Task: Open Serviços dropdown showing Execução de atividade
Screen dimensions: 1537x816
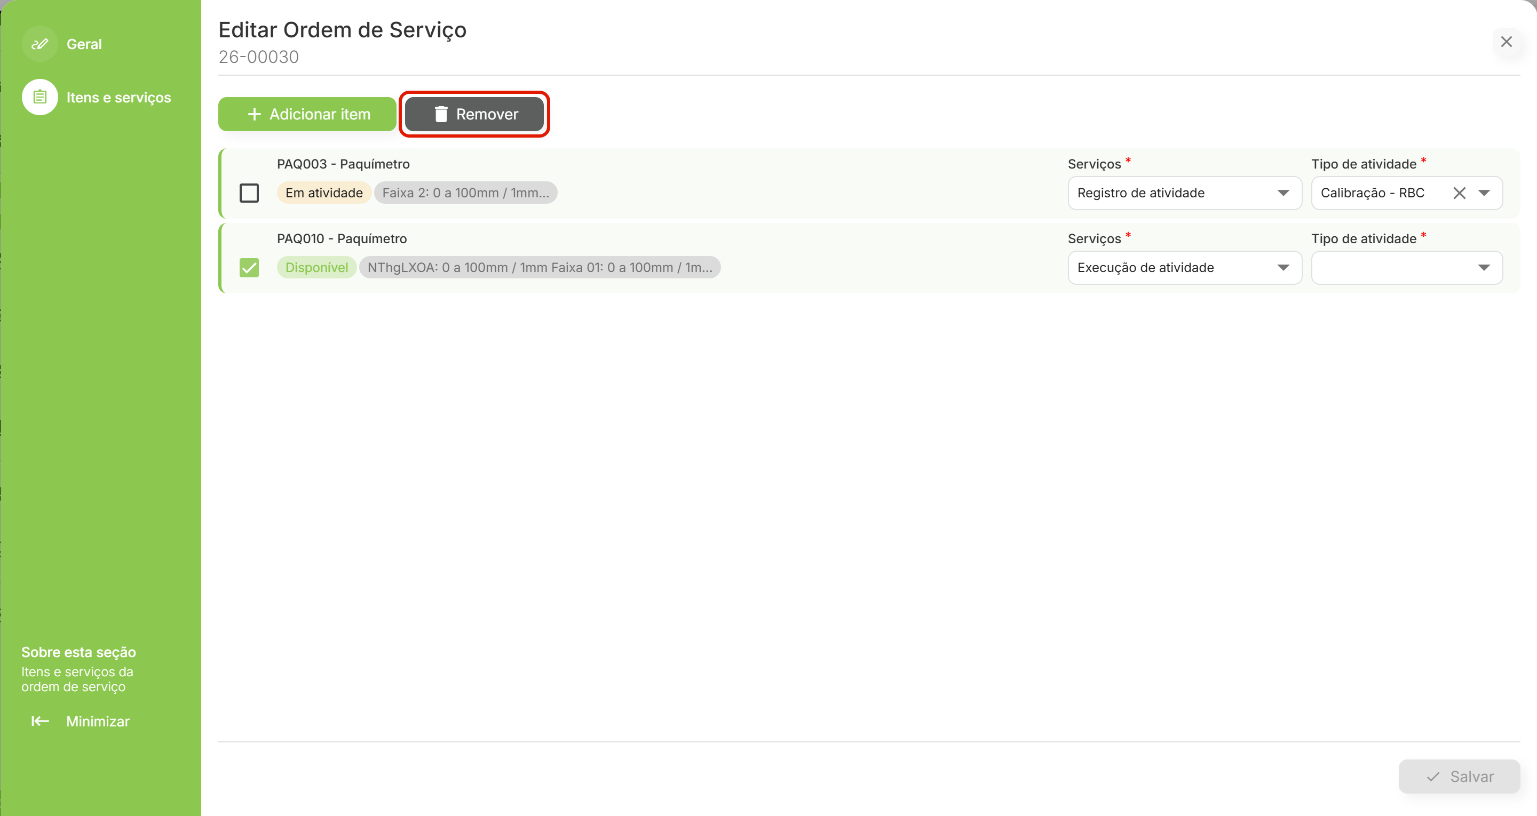Action: click(x=1184, y=268)
